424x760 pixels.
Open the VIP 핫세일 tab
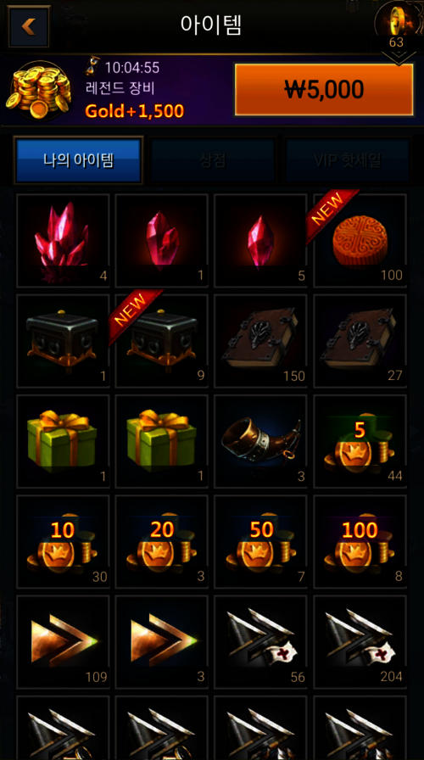pyautogui.click(x=347, y=161)
